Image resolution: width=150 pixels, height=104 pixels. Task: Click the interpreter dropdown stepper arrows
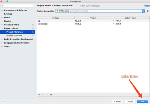tap(143, 11)
